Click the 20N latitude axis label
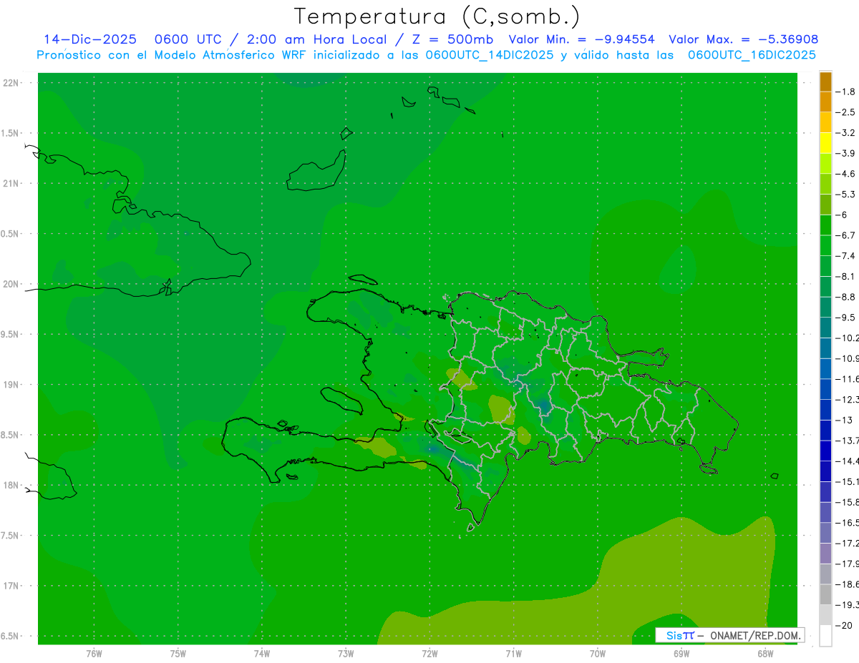Screen dimensions: 859x663 click(11, 284)
